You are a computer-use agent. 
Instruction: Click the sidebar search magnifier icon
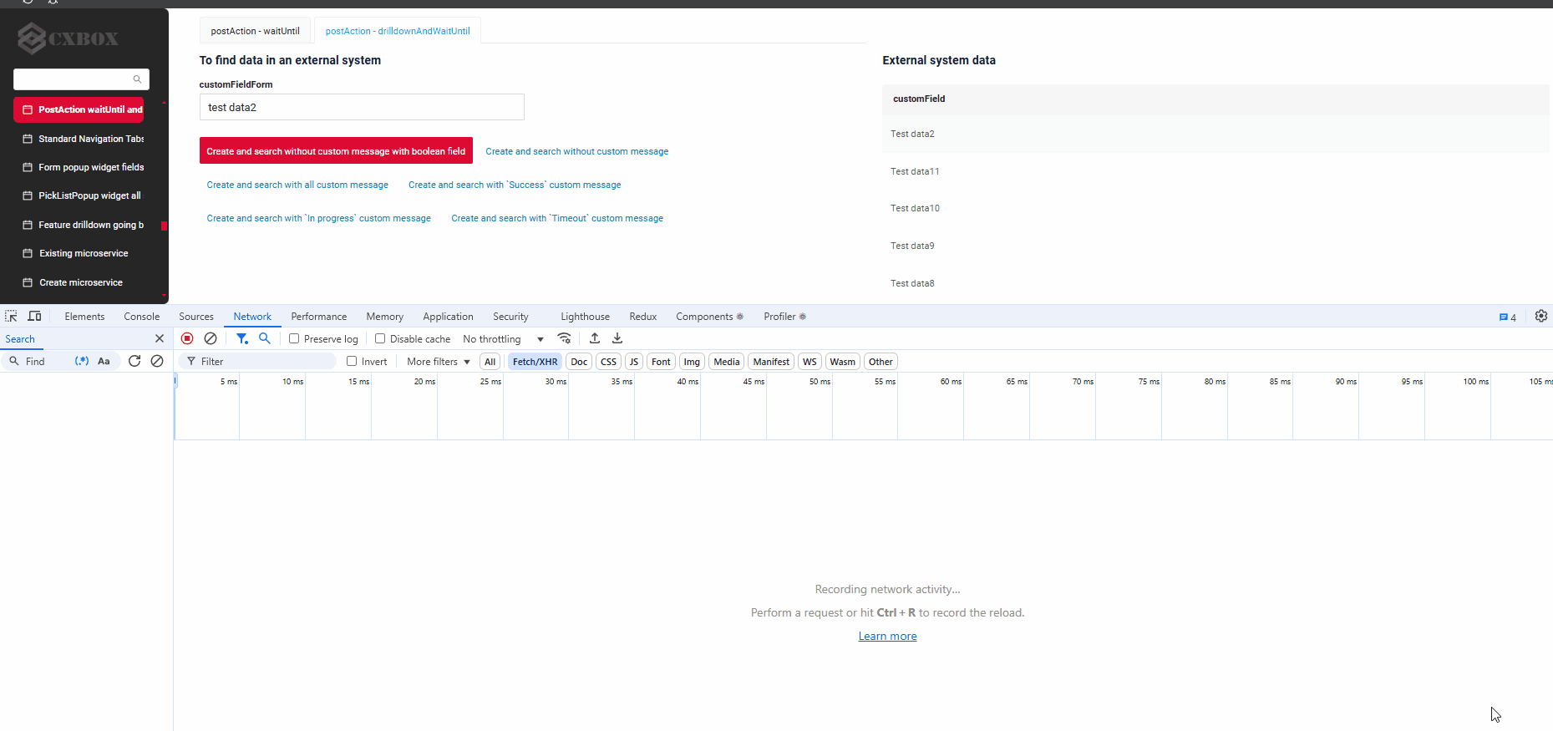click(137, 79)
